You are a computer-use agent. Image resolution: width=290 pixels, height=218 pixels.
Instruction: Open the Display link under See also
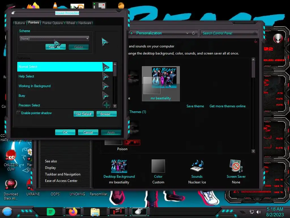(50, 168)
